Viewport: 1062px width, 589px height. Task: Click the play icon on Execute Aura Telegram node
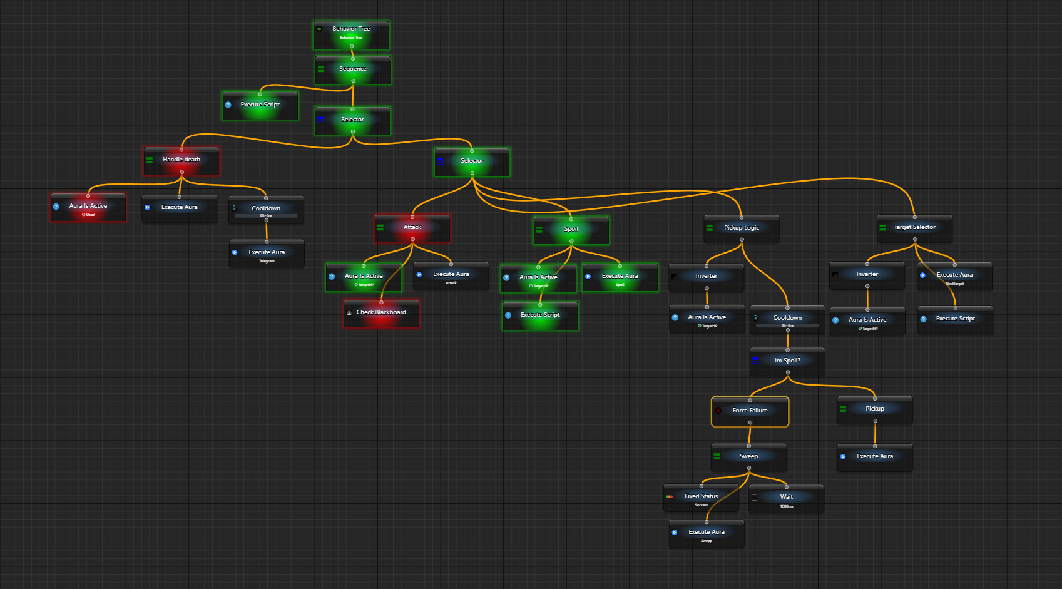coord(235,252)
